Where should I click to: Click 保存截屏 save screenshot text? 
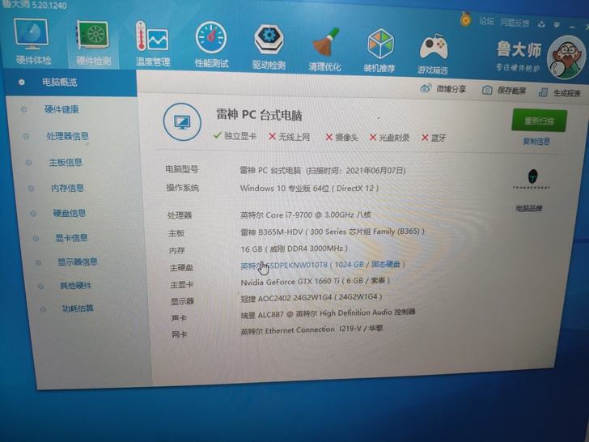pos(511,91)
